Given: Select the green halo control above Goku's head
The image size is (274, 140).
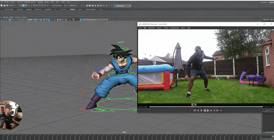Looking at the screenshot, I should (x=121, y=42).
